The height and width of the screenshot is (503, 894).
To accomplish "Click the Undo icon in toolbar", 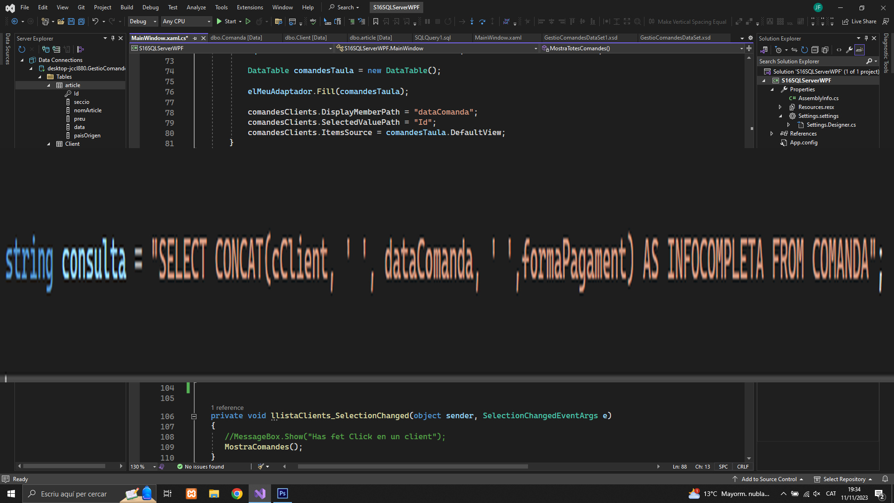I will [x=95, y=21].
